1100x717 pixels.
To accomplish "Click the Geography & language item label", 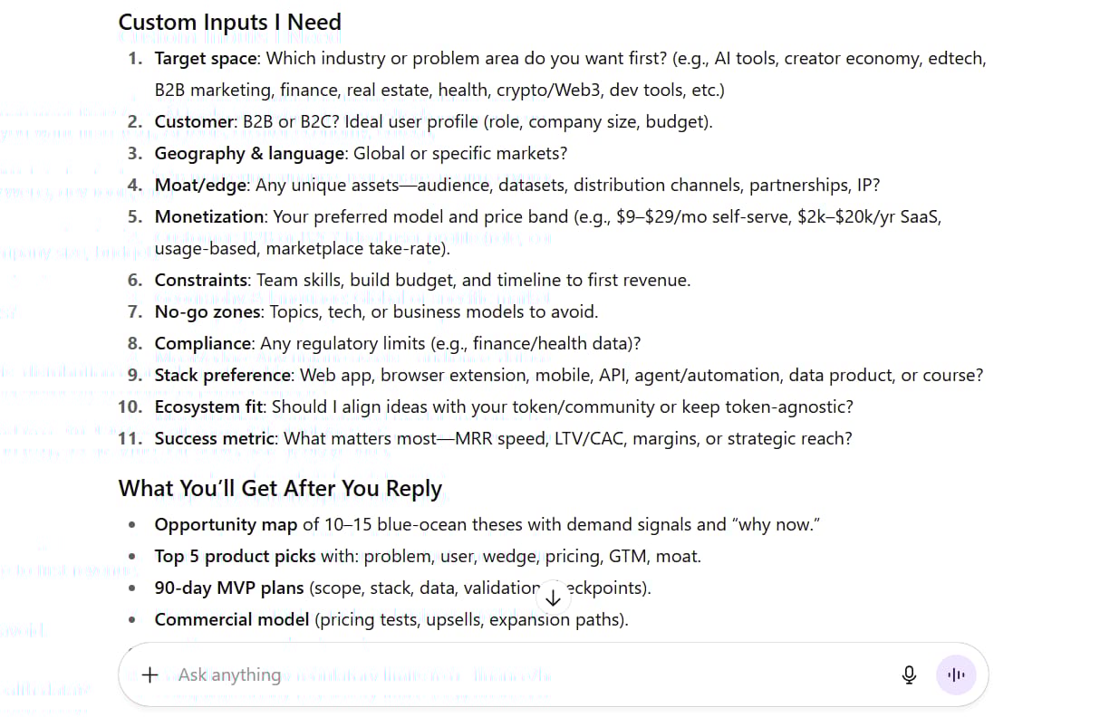I will [x=250, y=154].
